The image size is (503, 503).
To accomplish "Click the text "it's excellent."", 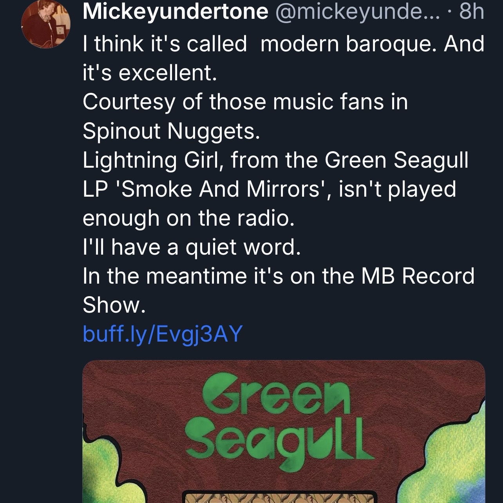I will pos(149,73).
